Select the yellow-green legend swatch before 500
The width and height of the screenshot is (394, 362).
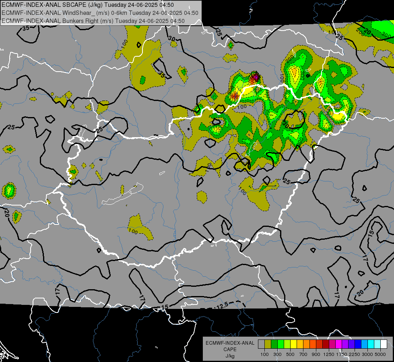pos(287,344)
